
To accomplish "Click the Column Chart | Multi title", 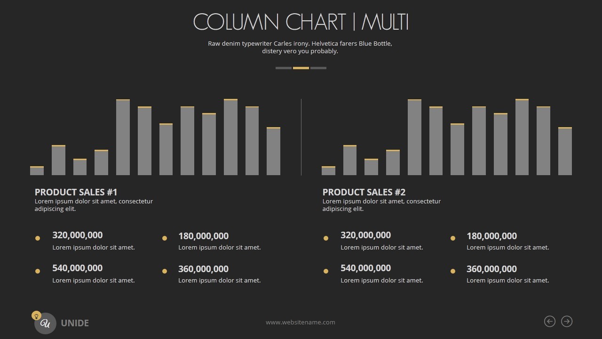I will (x=301, y=22).
